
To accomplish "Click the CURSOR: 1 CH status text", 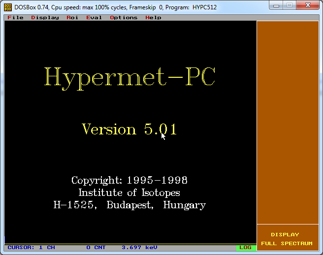I will pyautogui.click(x=31, y=248).
